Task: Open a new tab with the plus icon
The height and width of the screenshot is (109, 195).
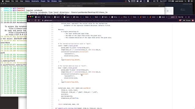Action: [x=189, y=17]
